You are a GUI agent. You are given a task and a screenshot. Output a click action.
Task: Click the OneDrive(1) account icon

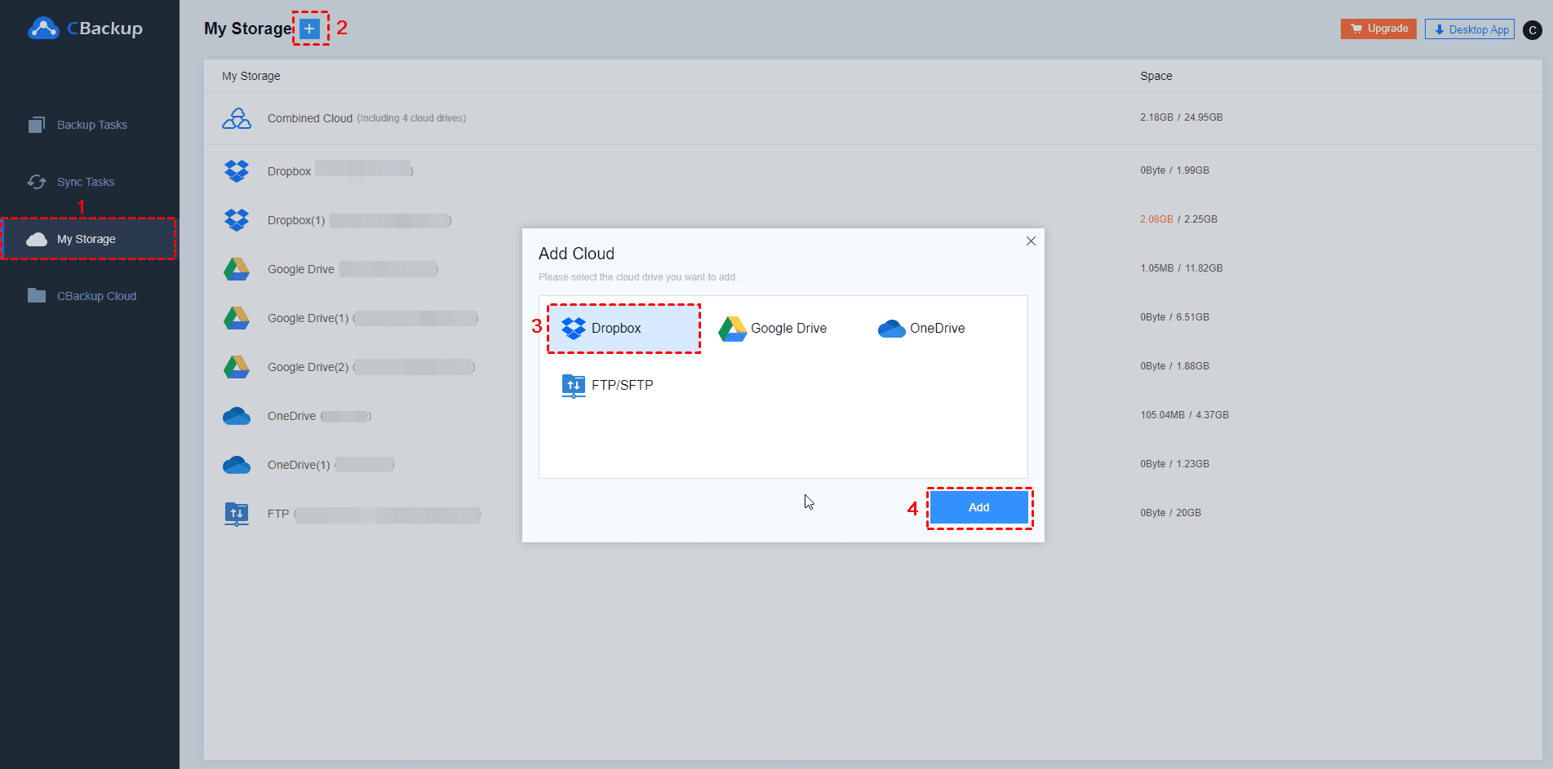click(x=237, y=465)
